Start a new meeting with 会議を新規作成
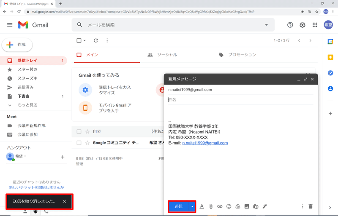The image size is (338, 216). pos(31,125)
